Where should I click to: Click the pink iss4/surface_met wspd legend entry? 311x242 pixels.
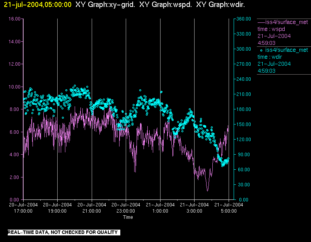click(283, 22)
